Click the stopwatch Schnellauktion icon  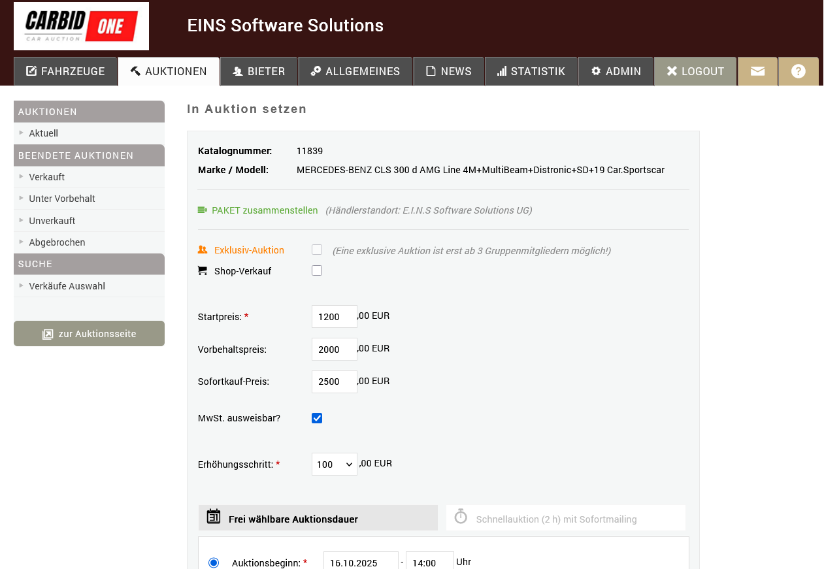tap(461, 517)
